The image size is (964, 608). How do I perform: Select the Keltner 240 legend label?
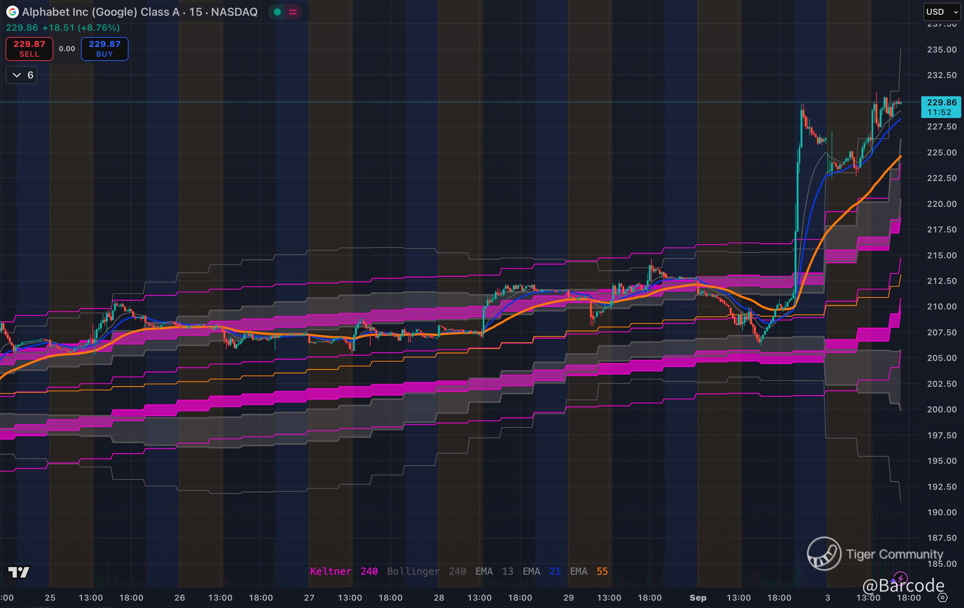coord(344,571)
